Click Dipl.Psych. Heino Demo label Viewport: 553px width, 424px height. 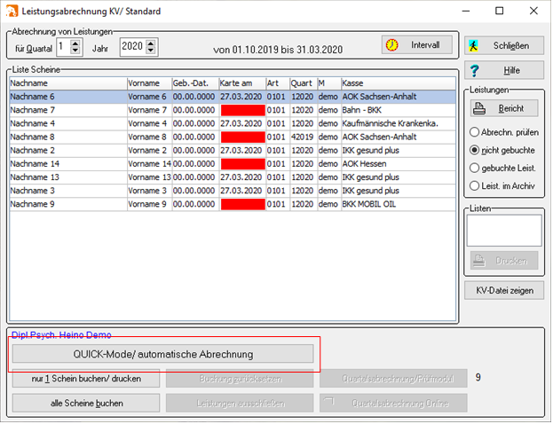61,334
